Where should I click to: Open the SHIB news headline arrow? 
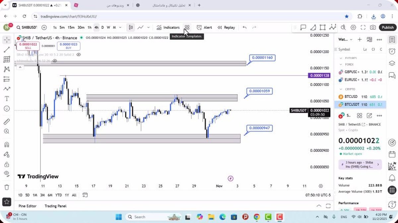coord(378,164)
